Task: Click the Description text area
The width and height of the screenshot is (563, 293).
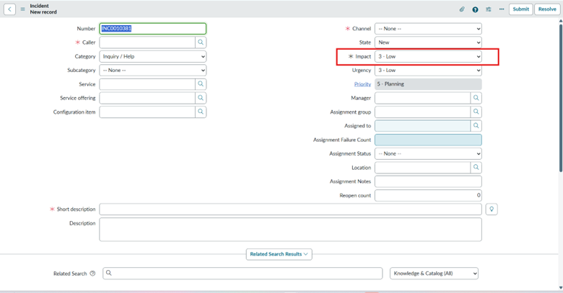Action: [290, 229]
